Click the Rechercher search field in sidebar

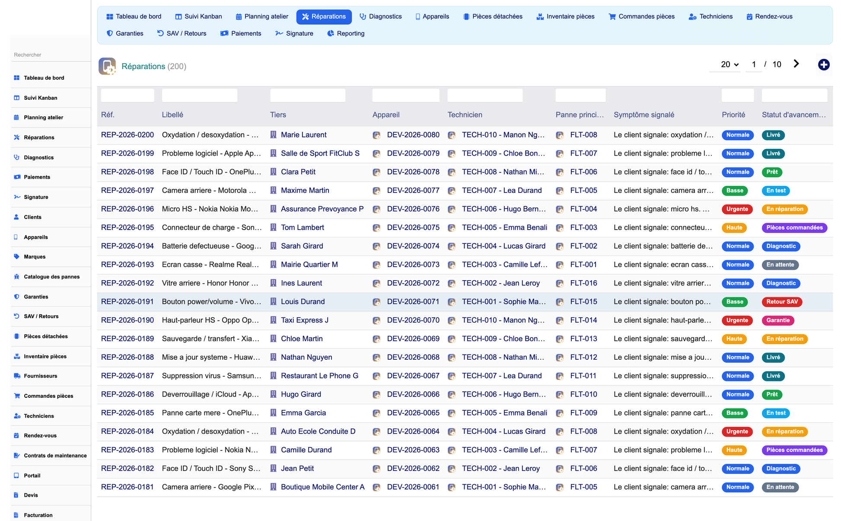51,55
